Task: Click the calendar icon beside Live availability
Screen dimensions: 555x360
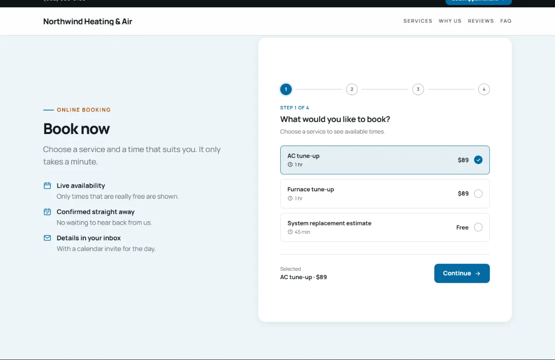Action: click(47, 186)
